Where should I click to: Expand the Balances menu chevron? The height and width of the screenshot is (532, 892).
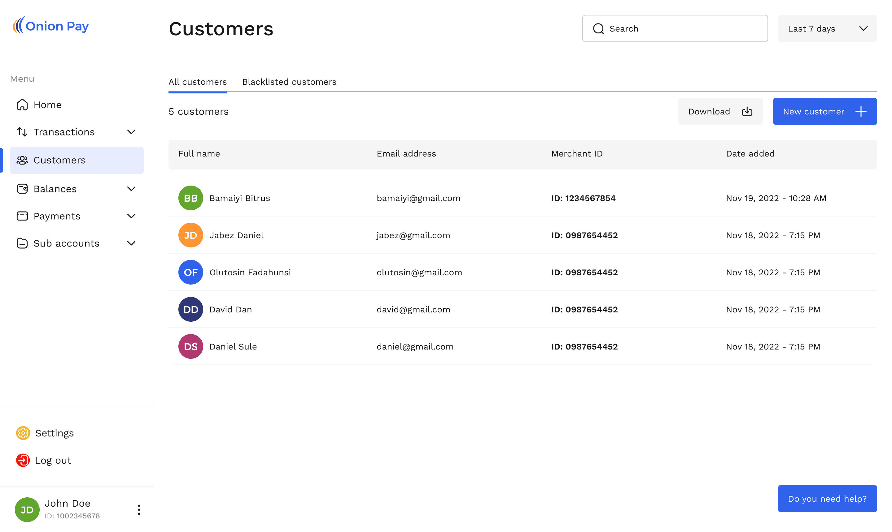pyautogui.click(x=131, y=189)
